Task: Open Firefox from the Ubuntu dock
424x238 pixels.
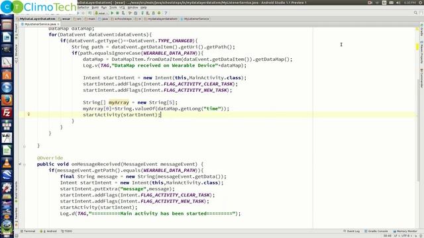Action: (x=7, y=100)
